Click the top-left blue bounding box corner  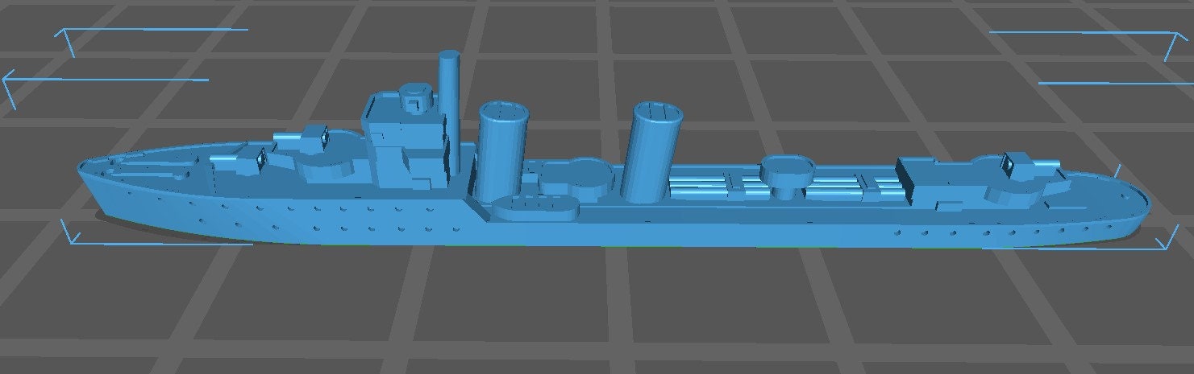coord(64,34)
